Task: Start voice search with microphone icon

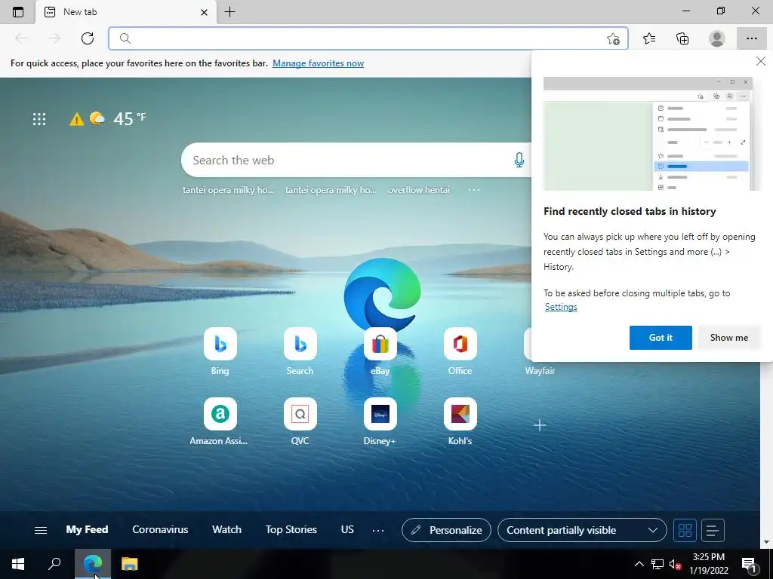Action: [x=519, y=160]
